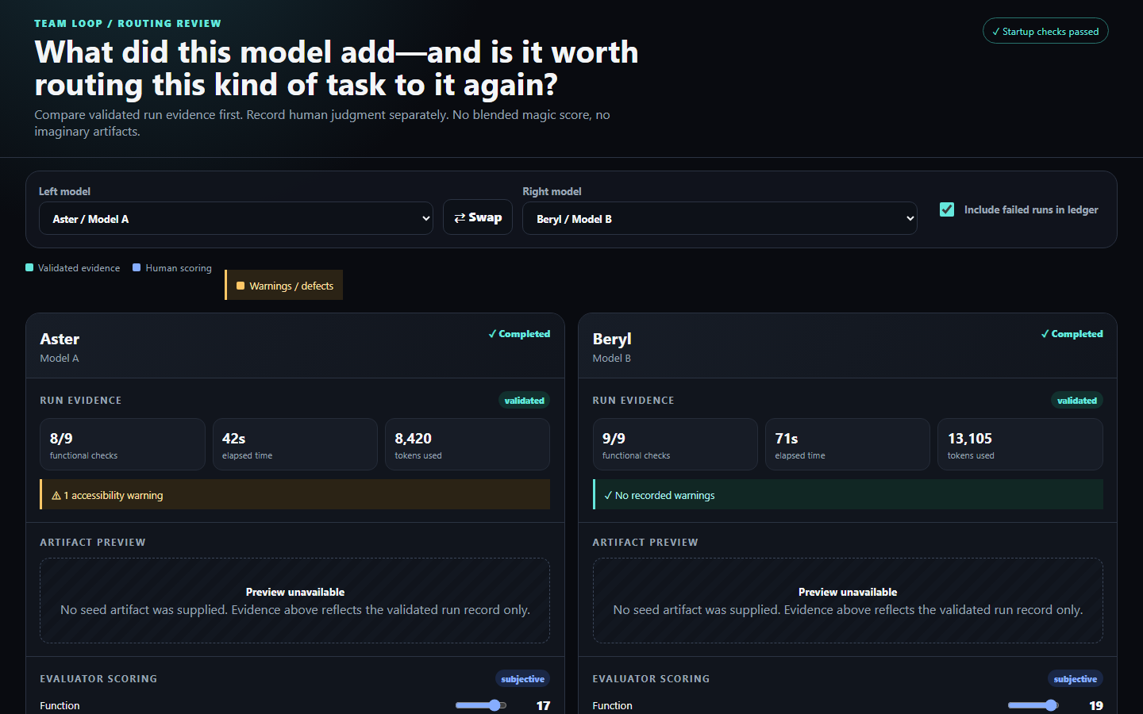This screenshot has height=714, width=1143.
Task: Click the No recorded warnings banner
Action: pyautogui.click(x=848, y=494)
